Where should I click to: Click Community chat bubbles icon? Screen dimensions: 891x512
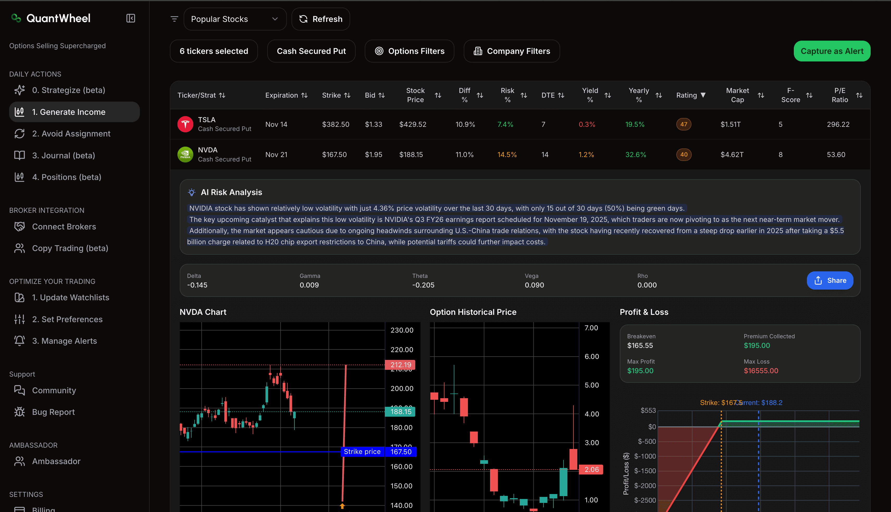(x=19, y=390)
